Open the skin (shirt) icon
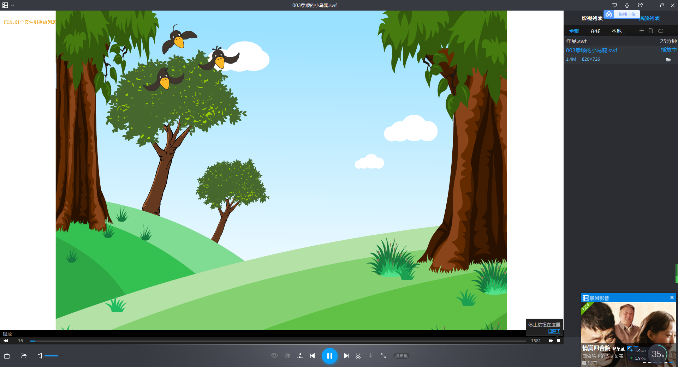The width and height of the screenshot is (678, 367). [x=640, y=5]
